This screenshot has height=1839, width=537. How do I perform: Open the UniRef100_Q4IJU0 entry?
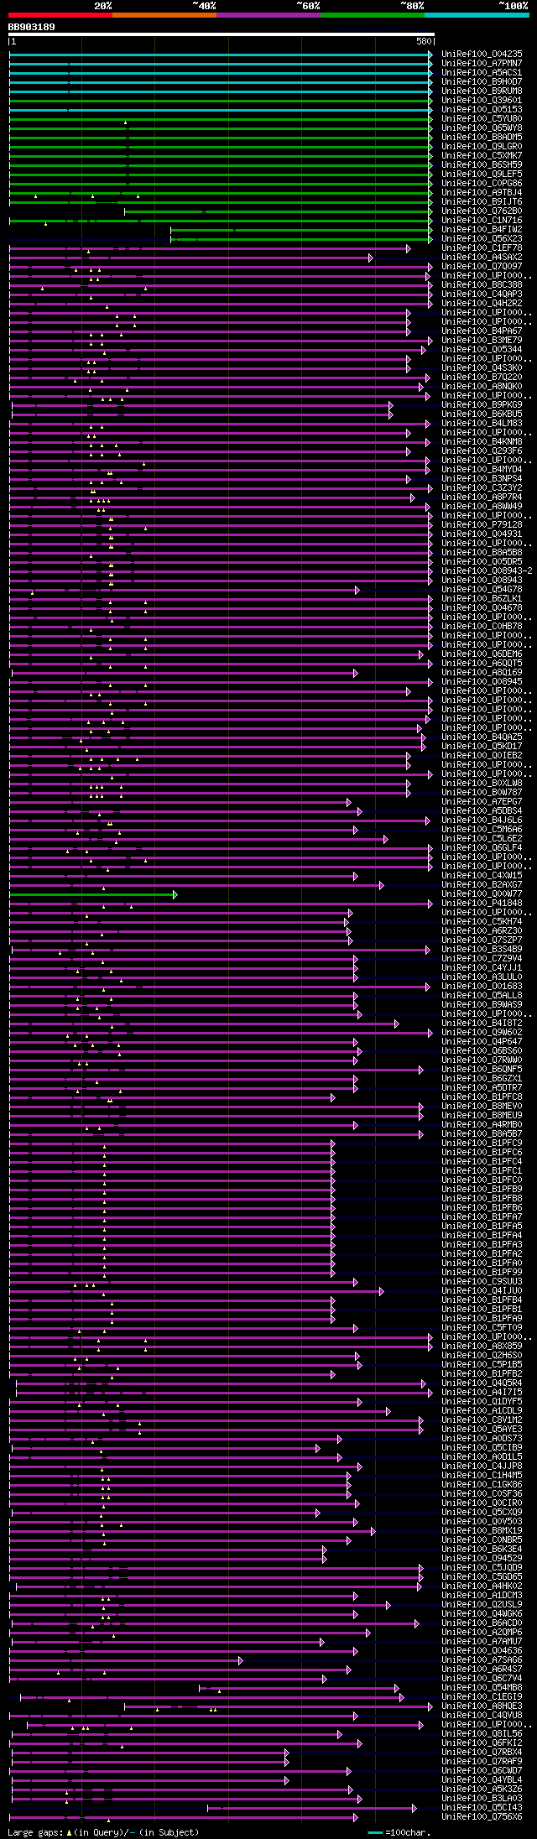click(x=482, y=1290)
